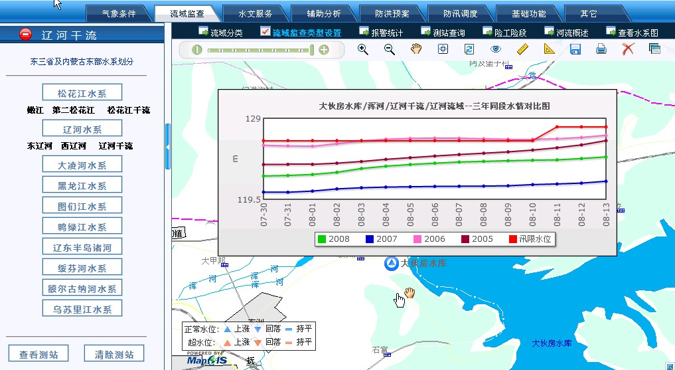Click the printer icon

(x=601, y=49)
